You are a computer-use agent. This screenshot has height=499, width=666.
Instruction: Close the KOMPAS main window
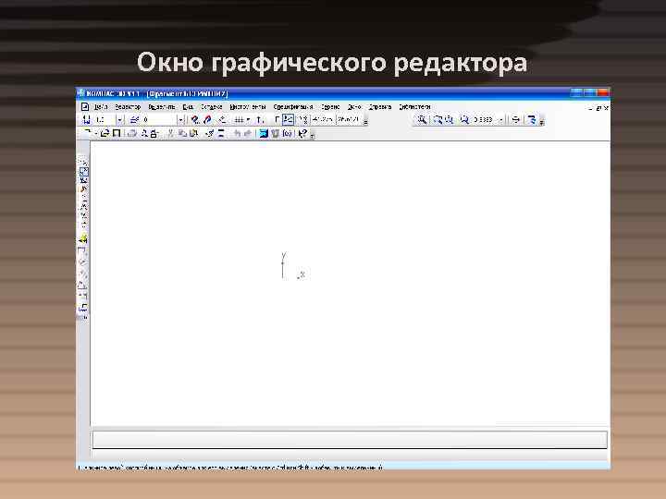pyautogui.click(x=602, y=93)
